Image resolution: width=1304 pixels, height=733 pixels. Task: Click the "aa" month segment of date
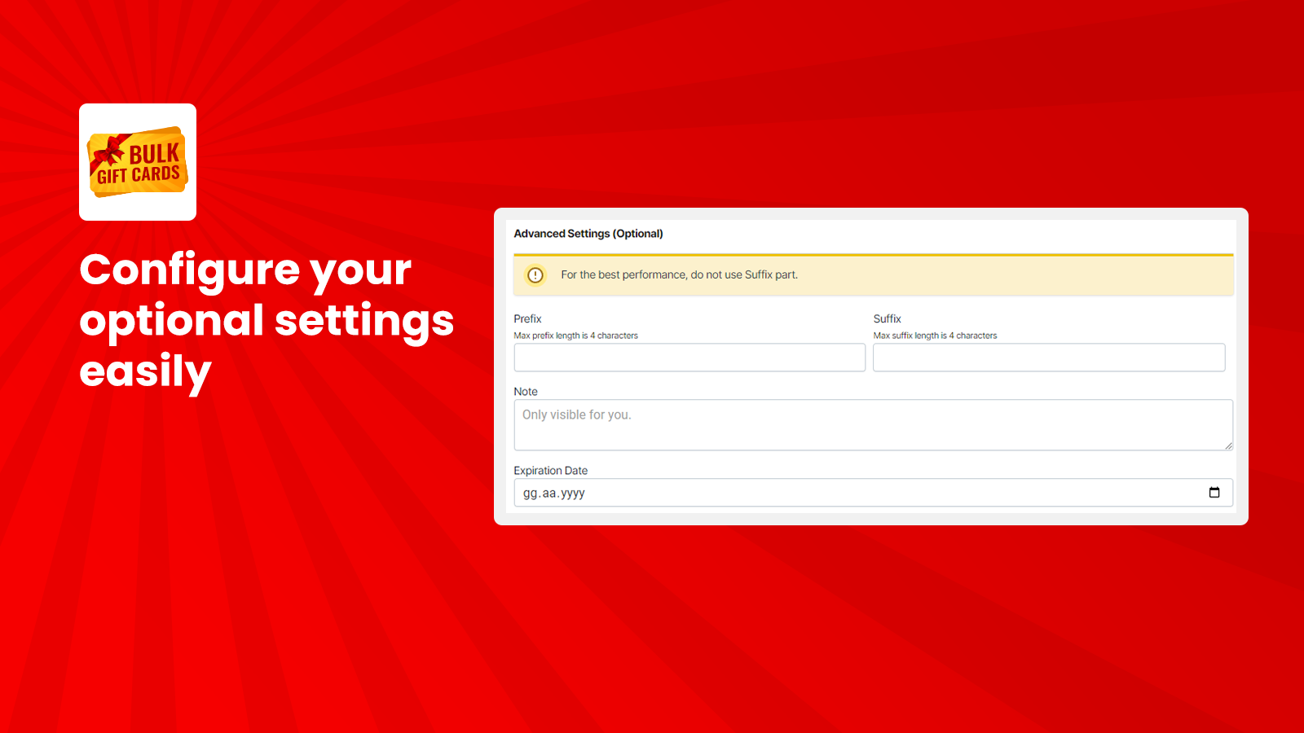click(x=549, y=494)
